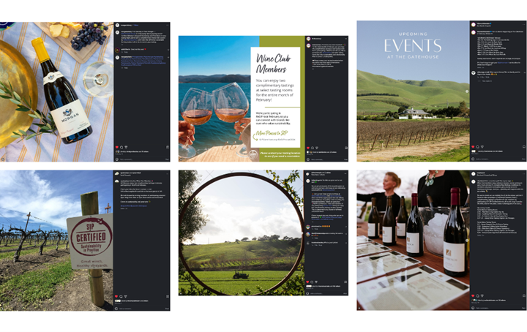Viewport: 527px width, 332px height.
Task: Open more options on Morgan bottle post
Action: pos(167,25)
